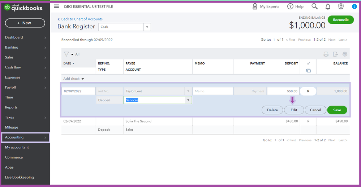Save the transaction
Image resolution: width=361 pixels, height=187 pixels.
tap(337, 110)
